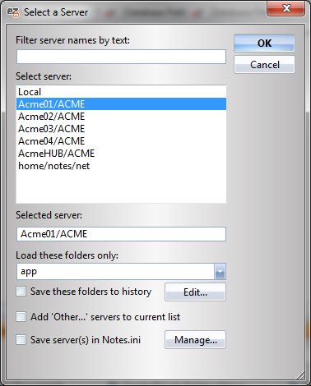311x386 pixels.
Task: Cancel the Select a Server dialog
Action: pyautogui.click(x=264, y=65)
